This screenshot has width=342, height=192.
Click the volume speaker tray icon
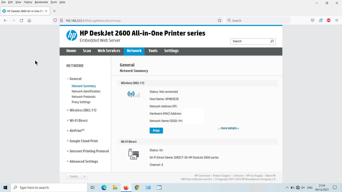point(303,188)
